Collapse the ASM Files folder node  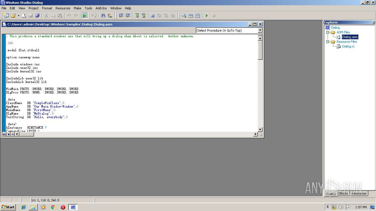tap(328, 32)
